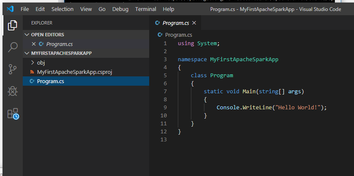Image resolution: width=354 pixels, height=176 pixels.
Task: Click the C# icon on the Program.cs editor tab
Action: pos(157,23)
